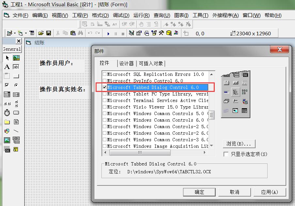
Task: Save the project with the floppy disk icon
Action: pyautogui.click(x=49, y=33)
